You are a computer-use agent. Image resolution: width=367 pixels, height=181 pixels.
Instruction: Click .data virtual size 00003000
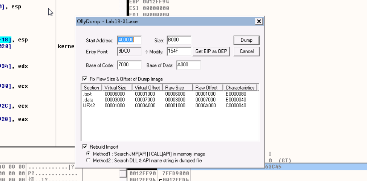115,100
